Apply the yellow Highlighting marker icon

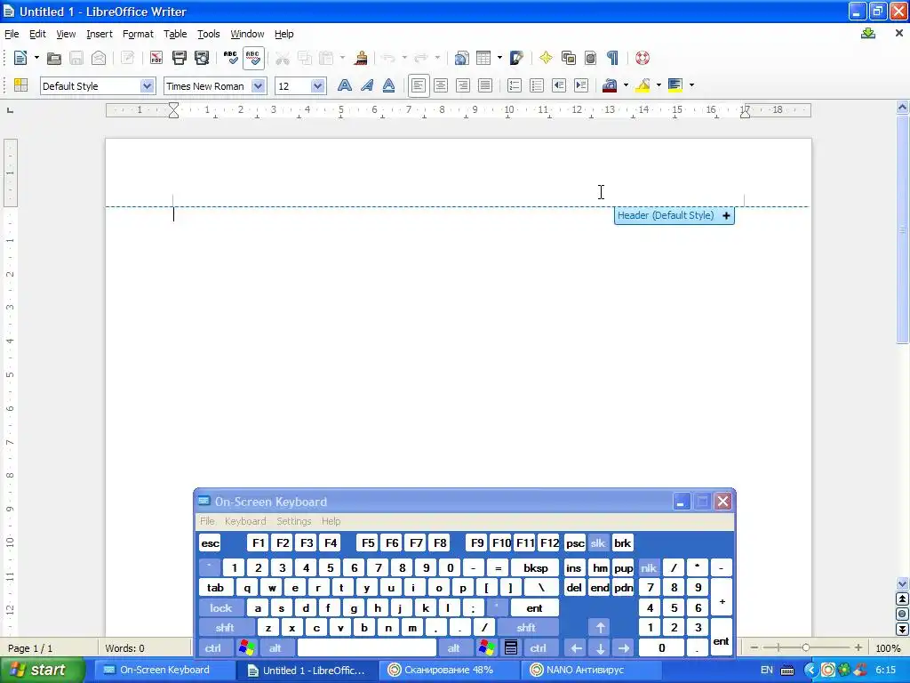pos(643,86)
